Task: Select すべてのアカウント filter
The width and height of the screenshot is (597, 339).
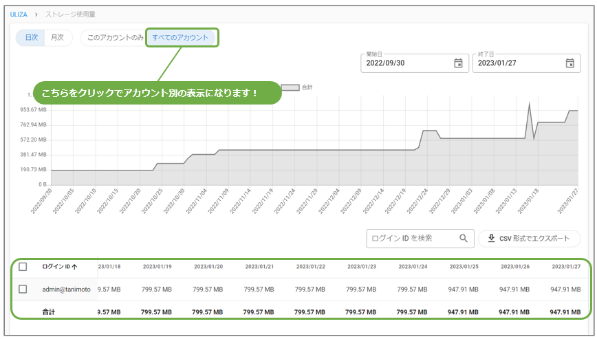Action: 180,38
